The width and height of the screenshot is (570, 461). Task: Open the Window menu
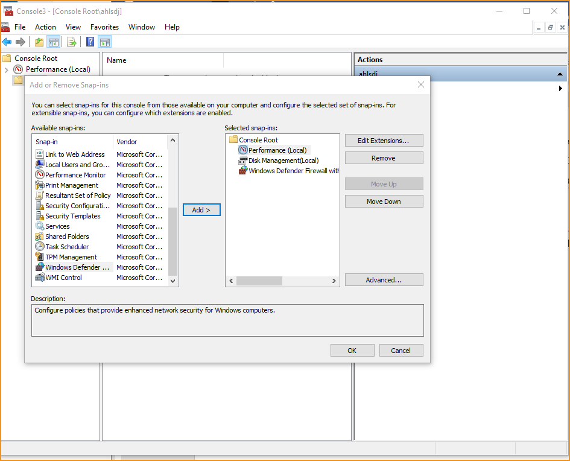point(142,27)
